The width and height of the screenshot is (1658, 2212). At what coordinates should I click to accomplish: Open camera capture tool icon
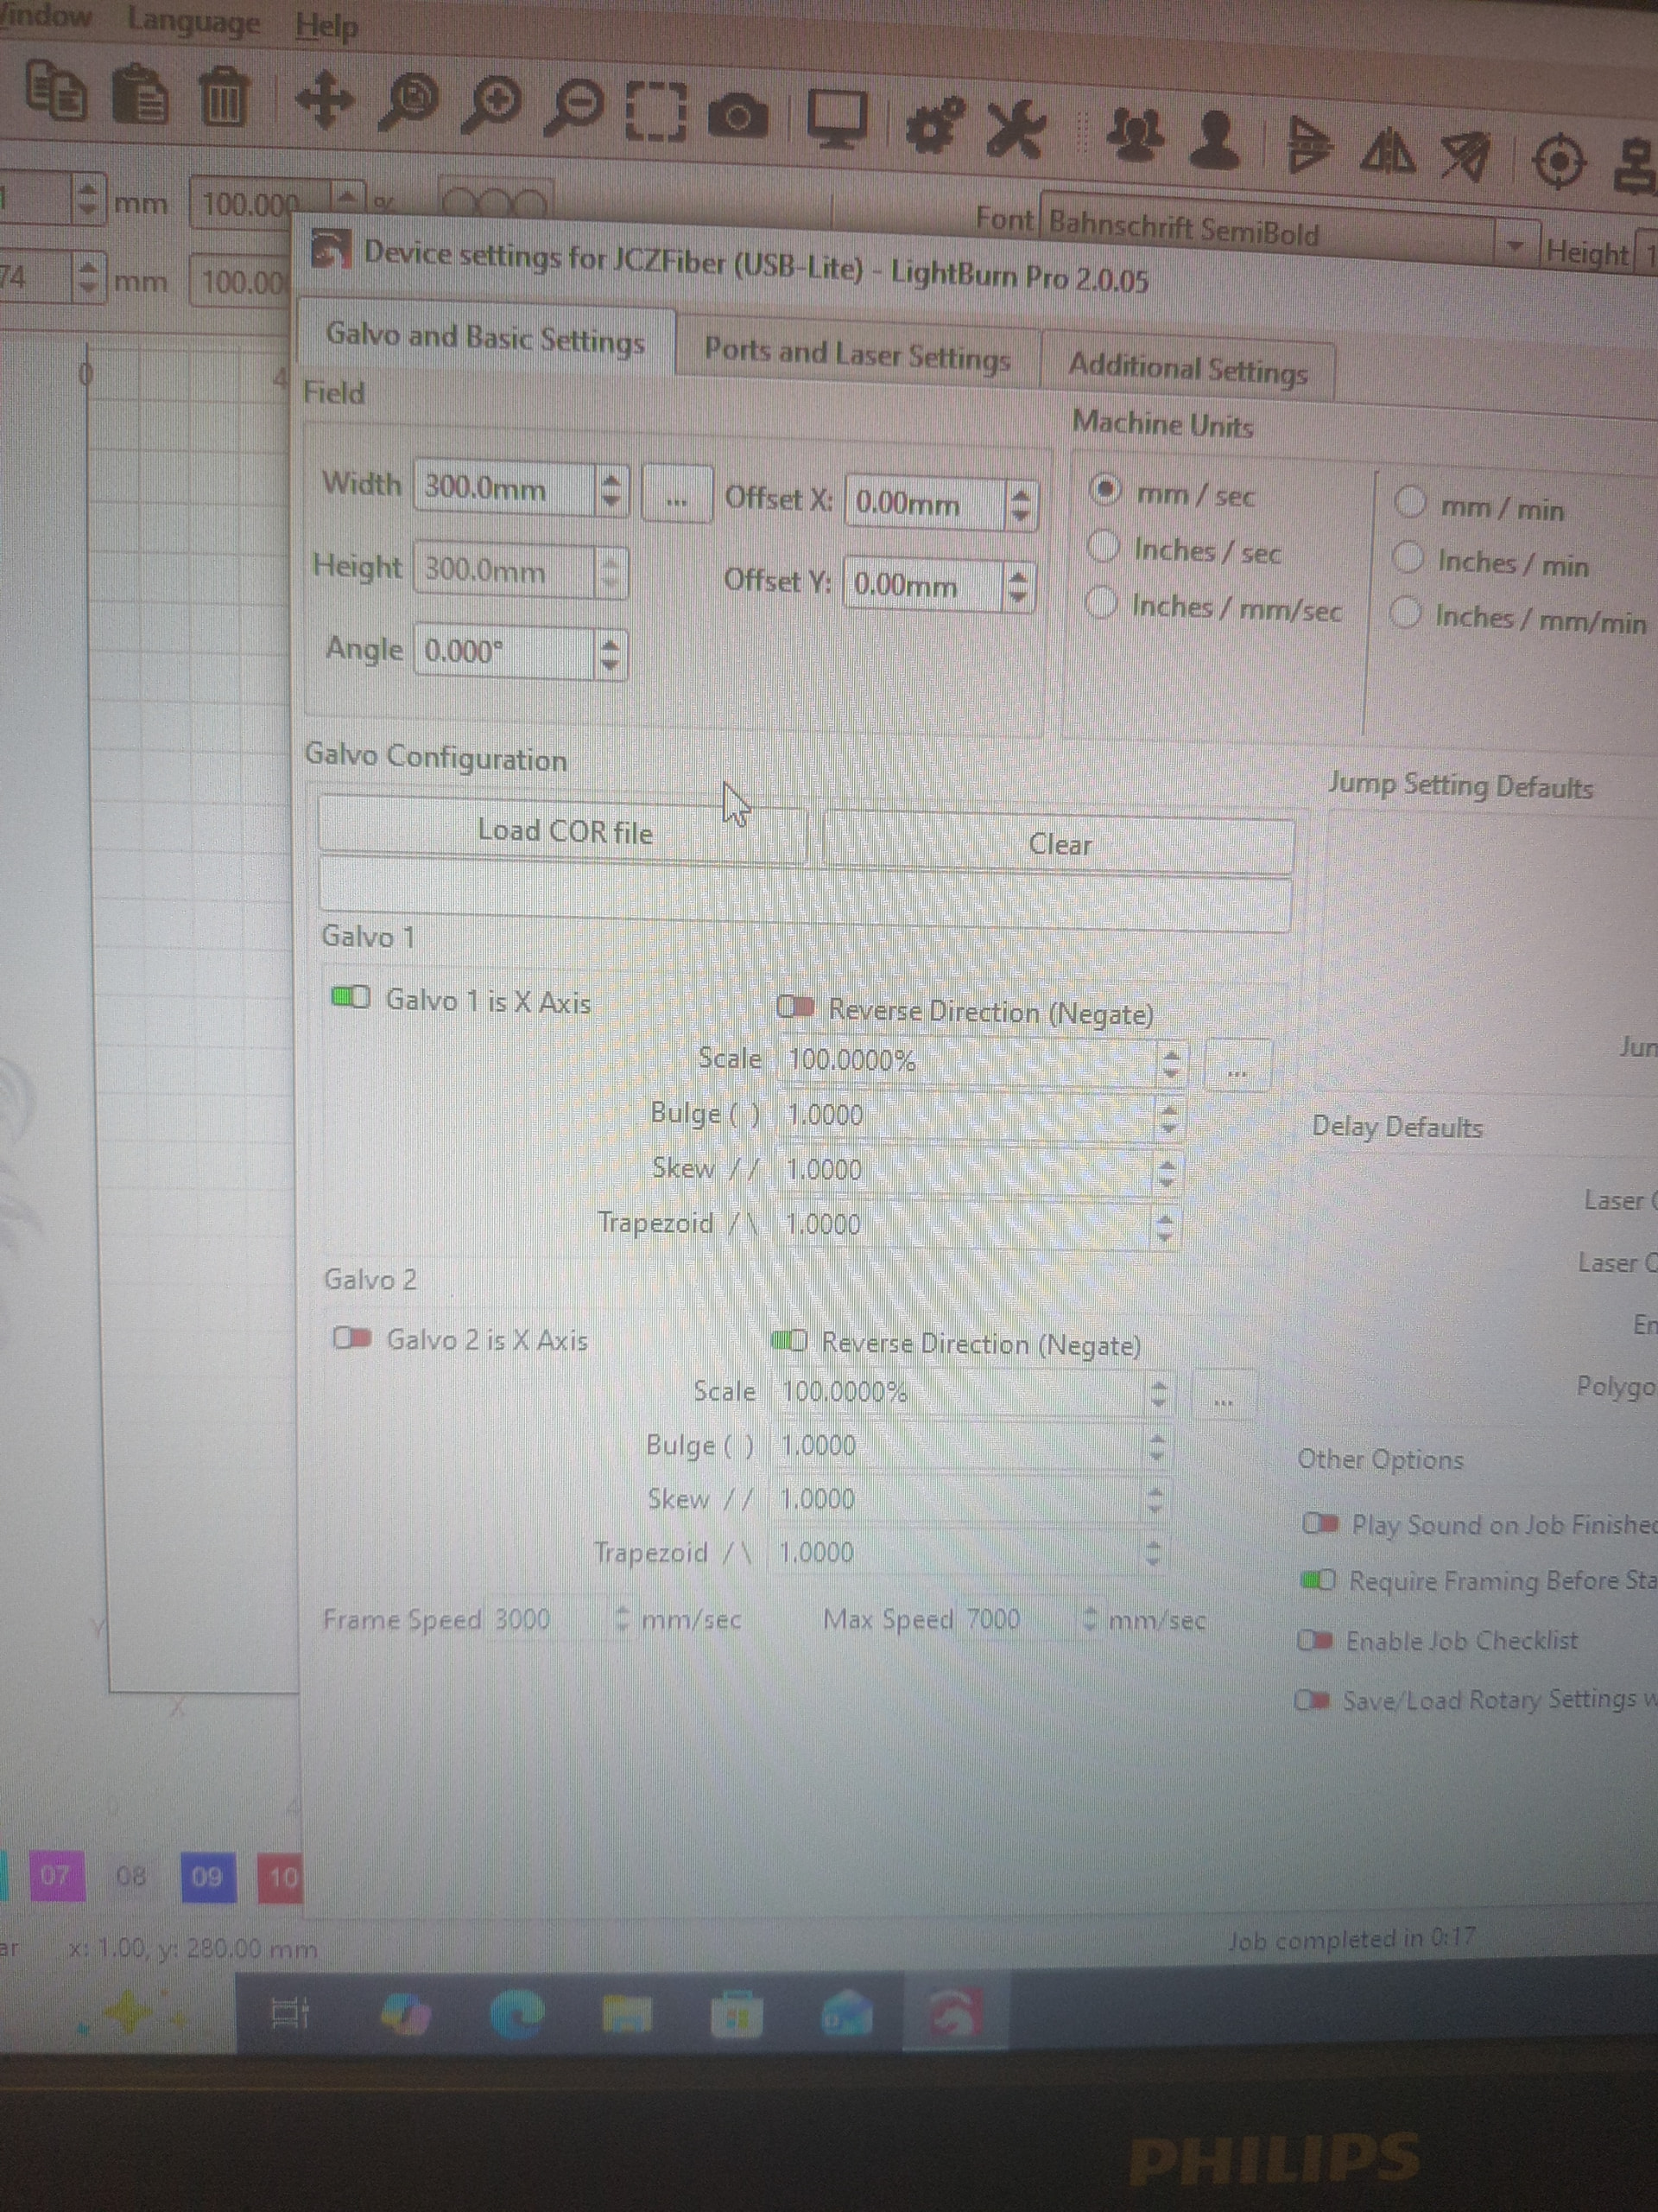point(737,117)
